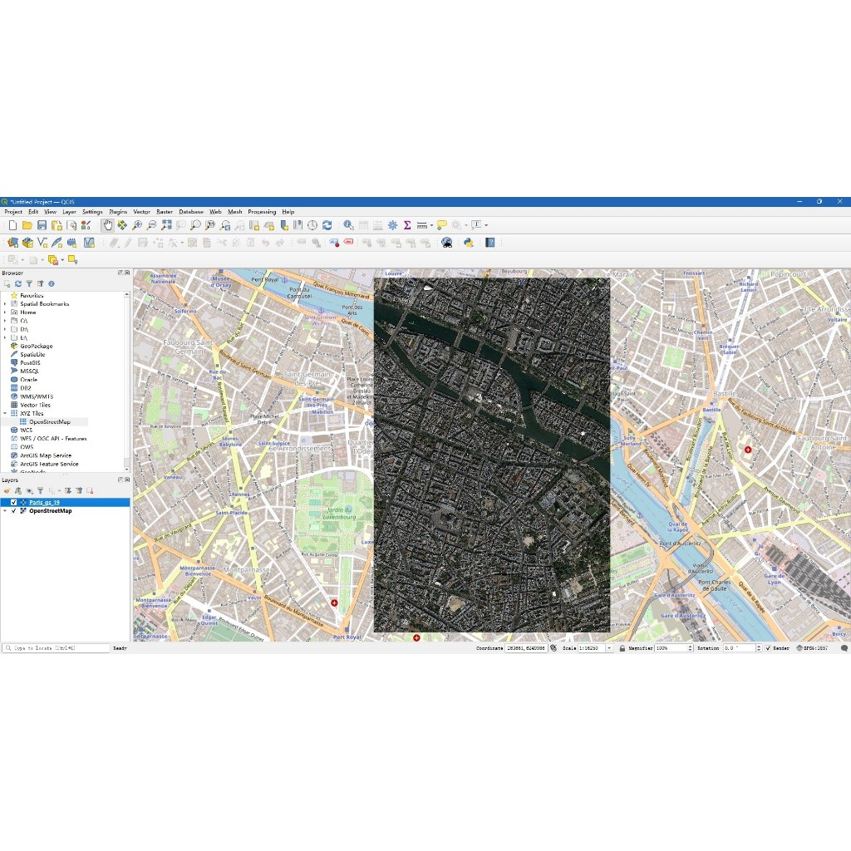
Task: Open Data Source Manager icon
Action: 12,243
